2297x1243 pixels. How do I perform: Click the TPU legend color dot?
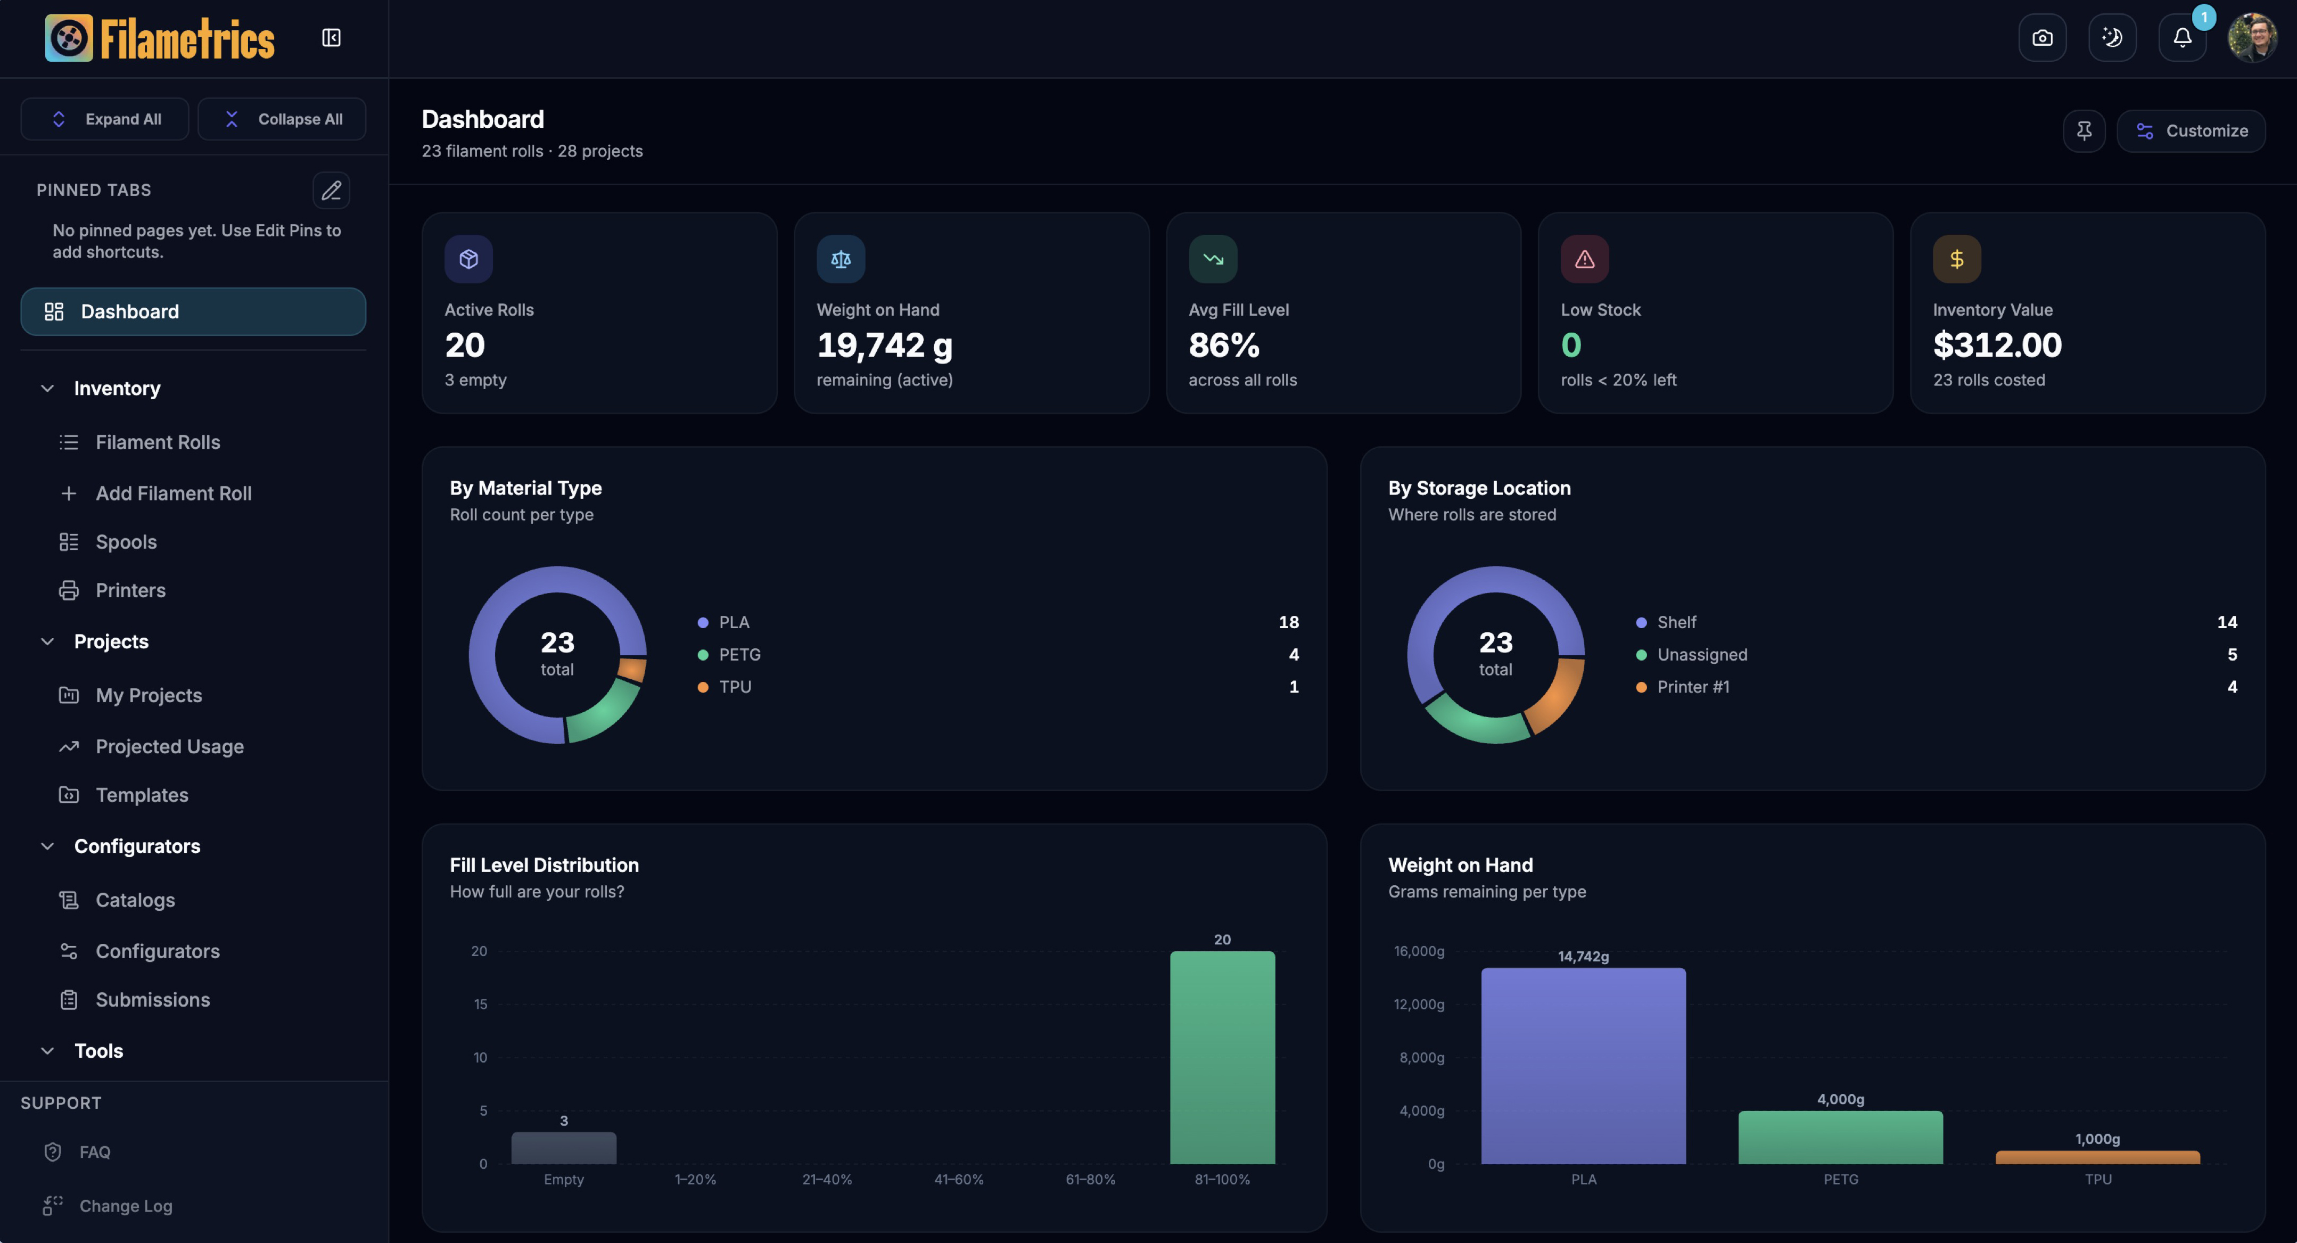tap(703, 687)
